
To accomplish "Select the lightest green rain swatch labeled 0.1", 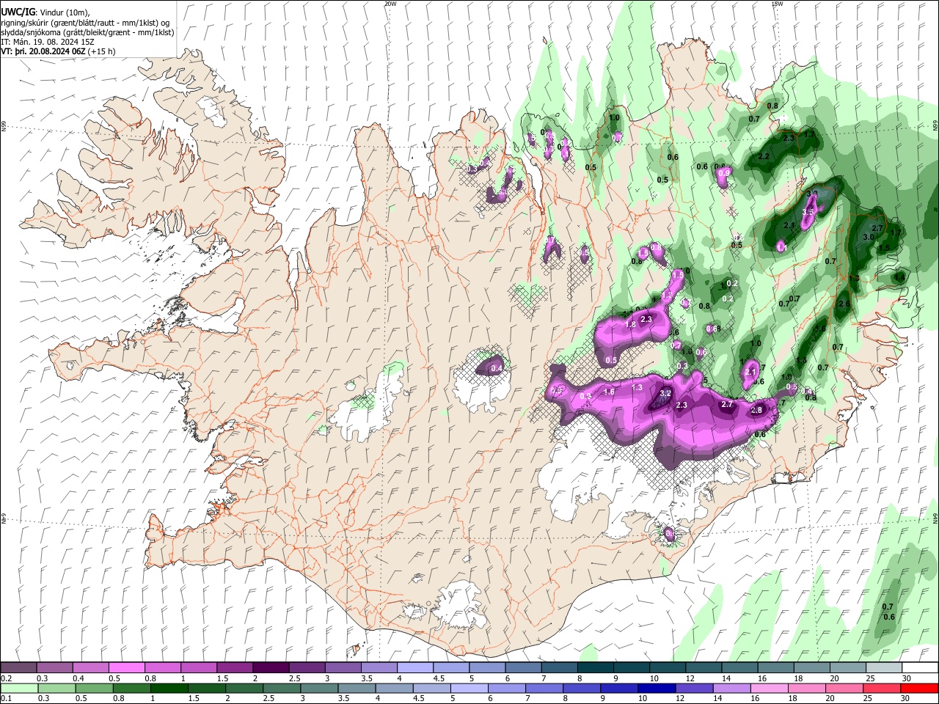I will point(19,688).
